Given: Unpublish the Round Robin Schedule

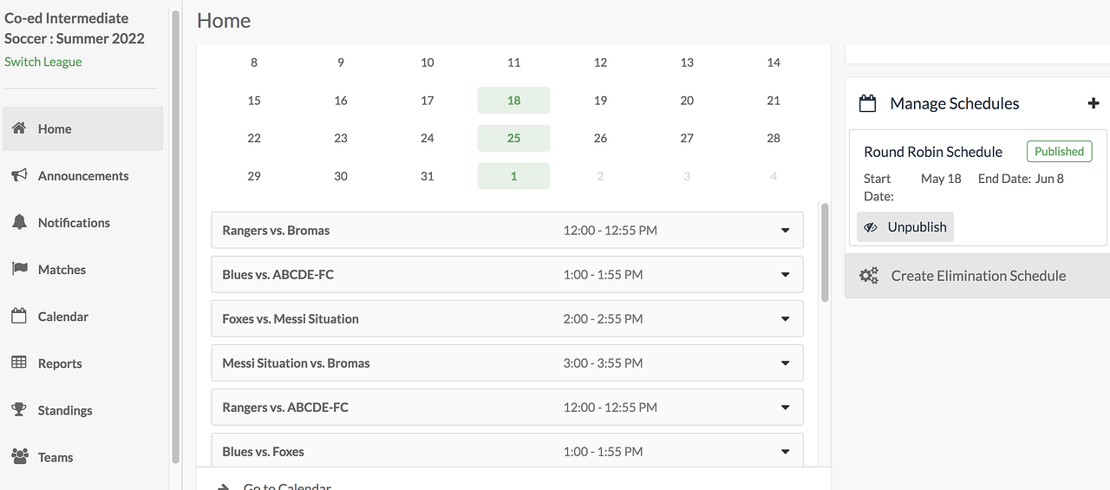Looking at the screenshot, I should click(905, 227).
